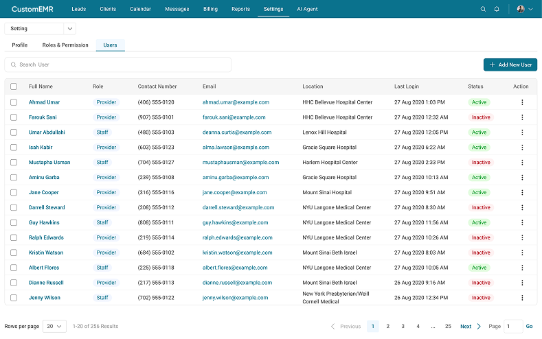Select all users with header checkbox

pyautogui.click(x=14, y=86)
